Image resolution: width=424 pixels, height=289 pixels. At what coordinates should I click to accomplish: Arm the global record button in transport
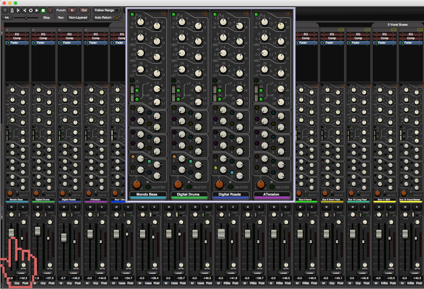click(50, 10)
